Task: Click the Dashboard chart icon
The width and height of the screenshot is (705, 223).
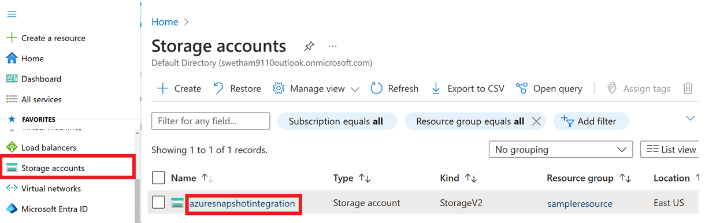Action: tap(12, 79)
